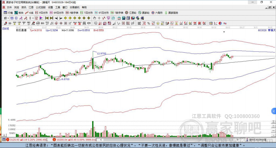
Task: Open the 窗口 menu
Action: pos(65,7)
